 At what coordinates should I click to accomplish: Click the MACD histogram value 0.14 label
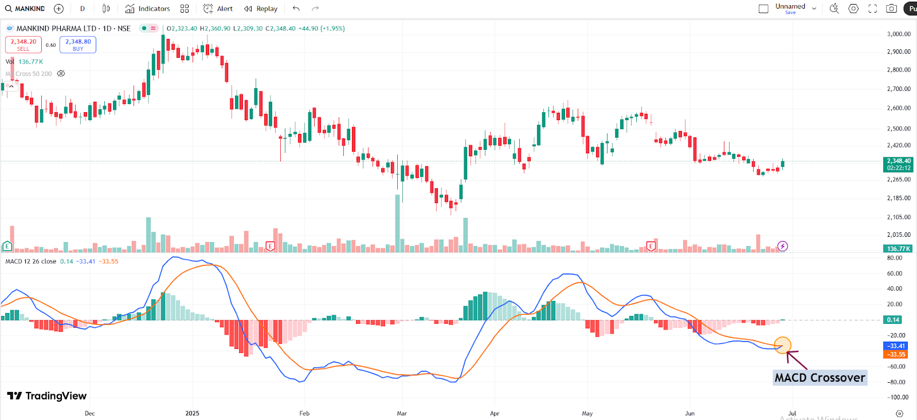893,320
